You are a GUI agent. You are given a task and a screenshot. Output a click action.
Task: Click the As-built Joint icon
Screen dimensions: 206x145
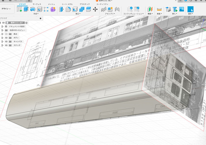tap(117, 9)
